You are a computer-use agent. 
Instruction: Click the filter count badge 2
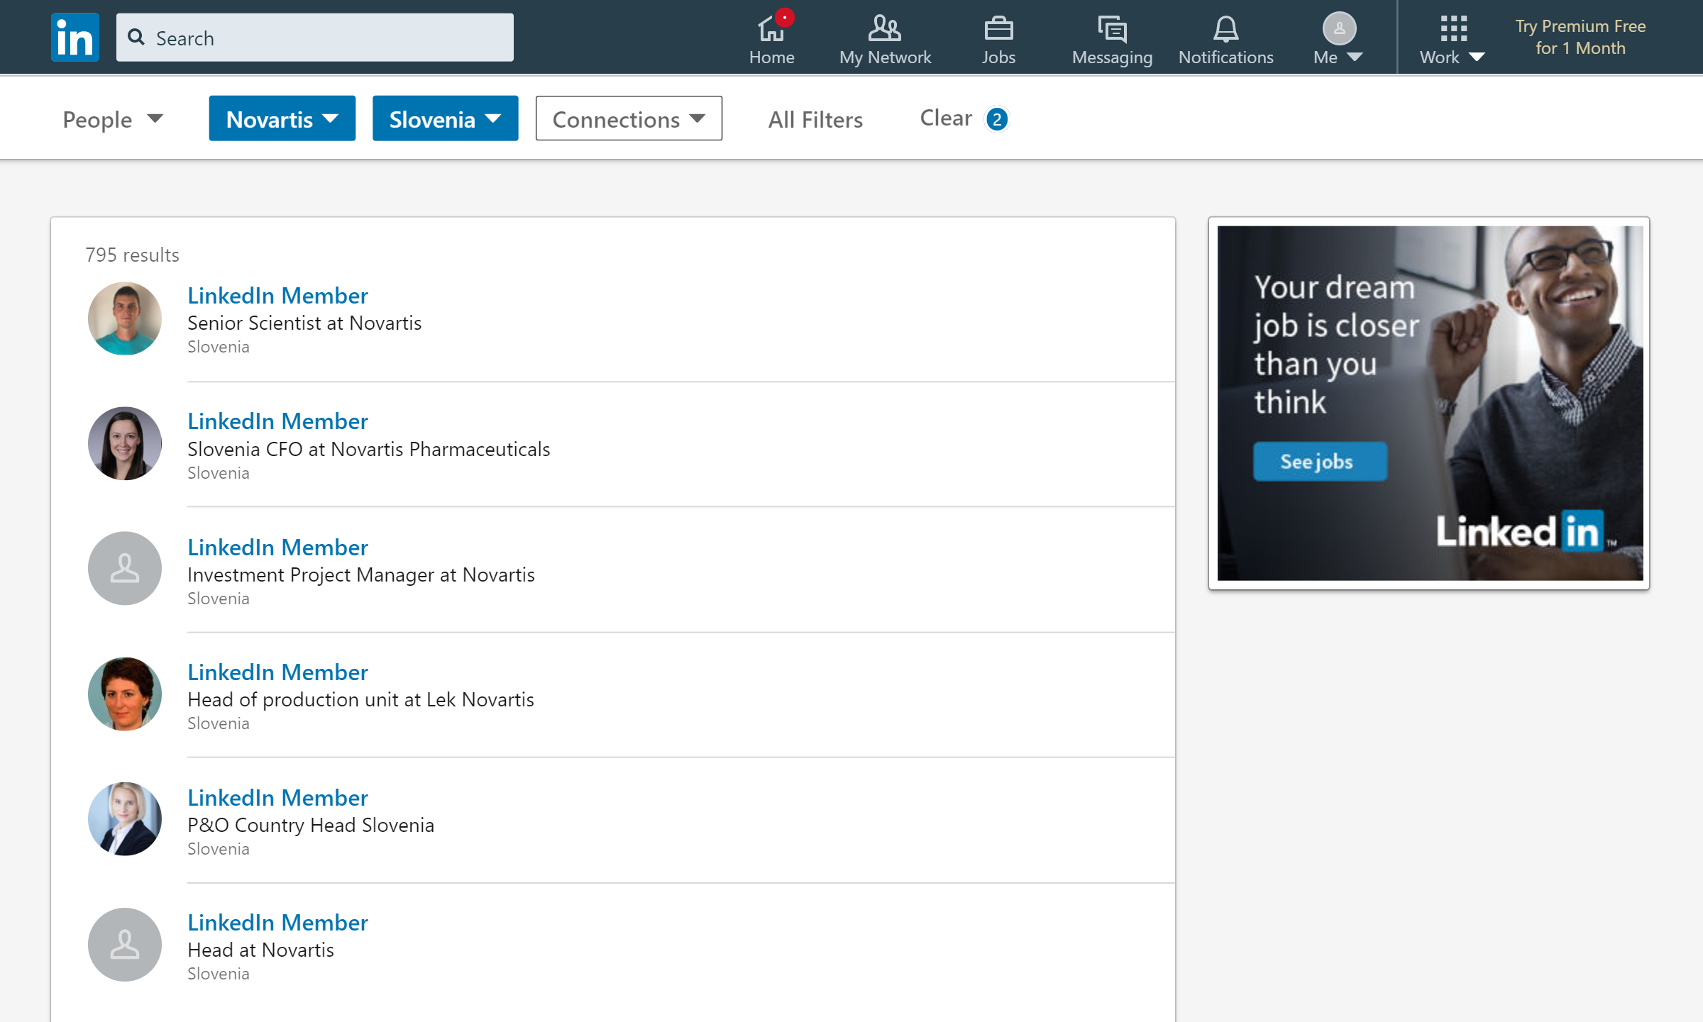click(997, 119)
